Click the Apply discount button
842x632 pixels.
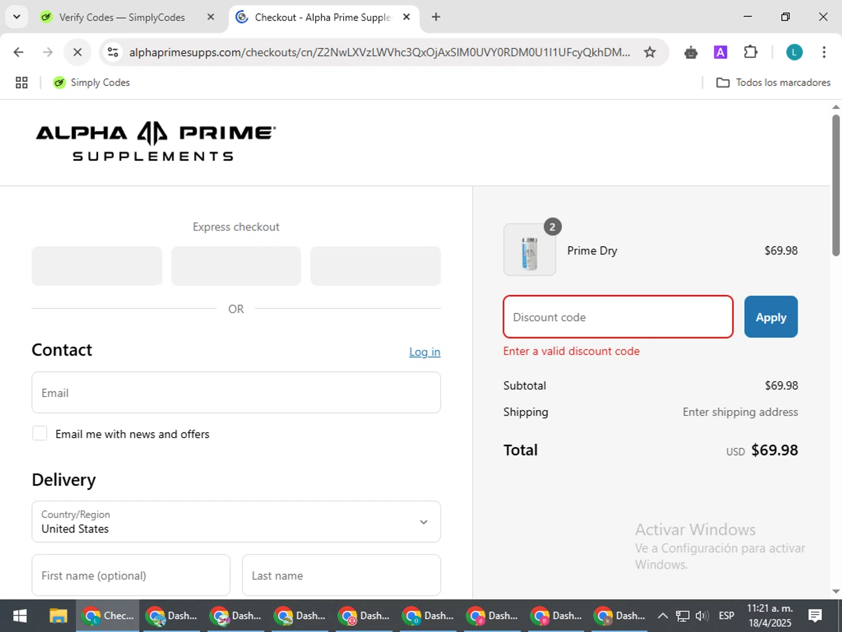point(771,317)
